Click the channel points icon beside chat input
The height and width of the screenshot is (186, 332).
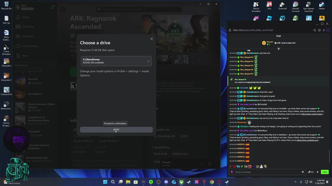click(311, 172)
